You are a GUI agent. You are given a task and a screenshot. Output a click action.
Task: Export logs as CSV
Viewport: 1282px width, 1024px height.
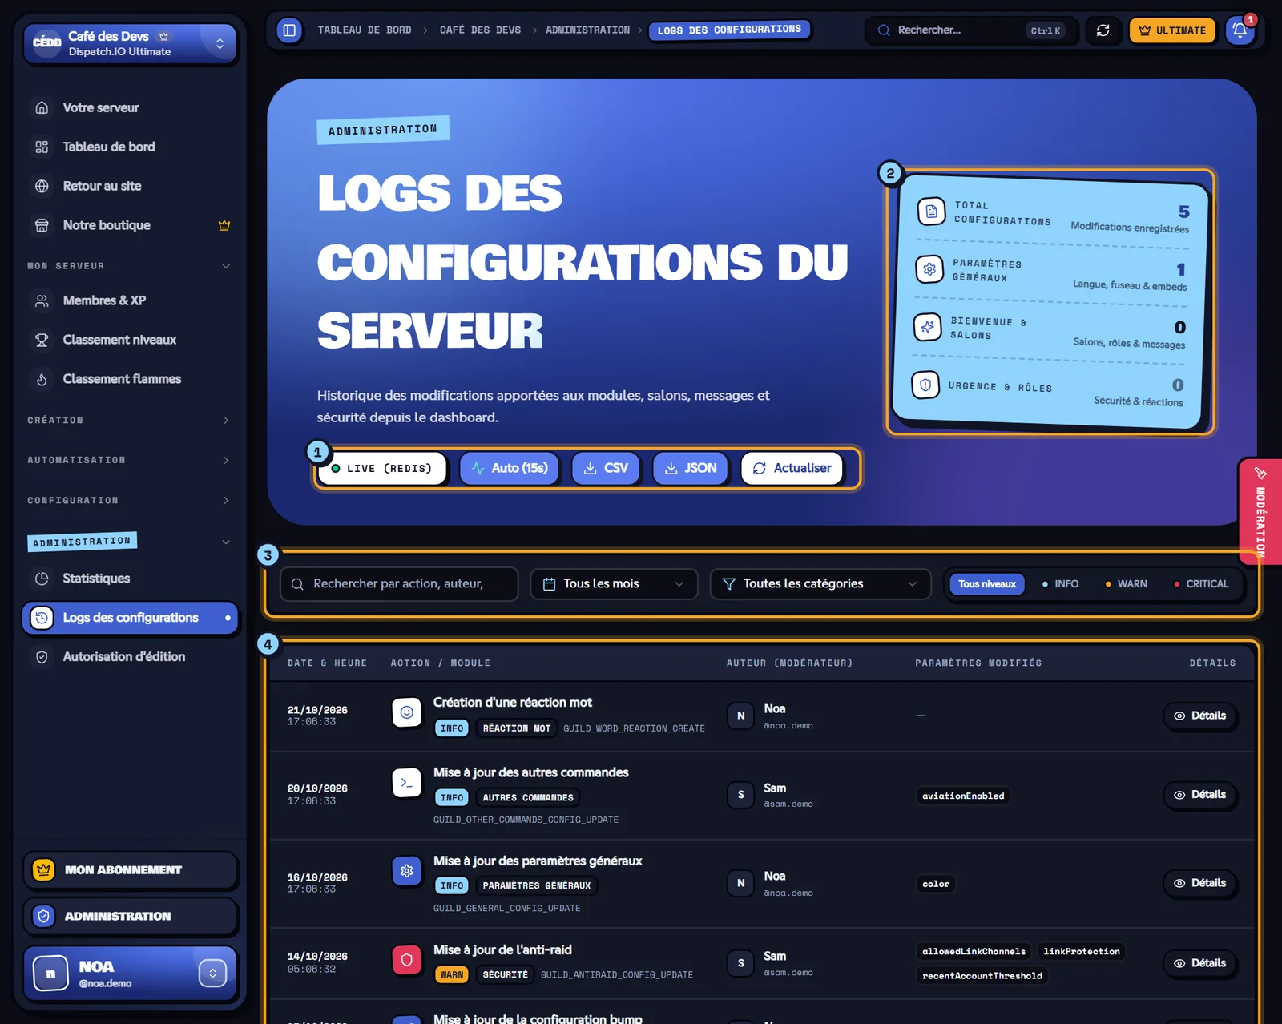pyautogui.click(x=606, y=468)
